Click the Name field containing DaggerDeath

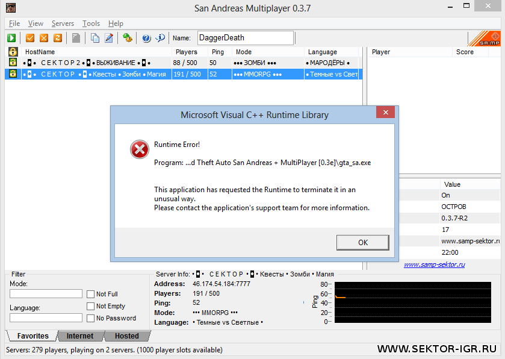click(246, 38)
